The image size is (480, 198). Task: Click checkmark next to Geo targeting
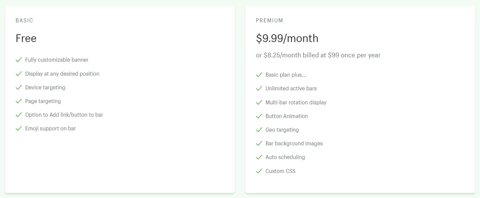(259, 130)
